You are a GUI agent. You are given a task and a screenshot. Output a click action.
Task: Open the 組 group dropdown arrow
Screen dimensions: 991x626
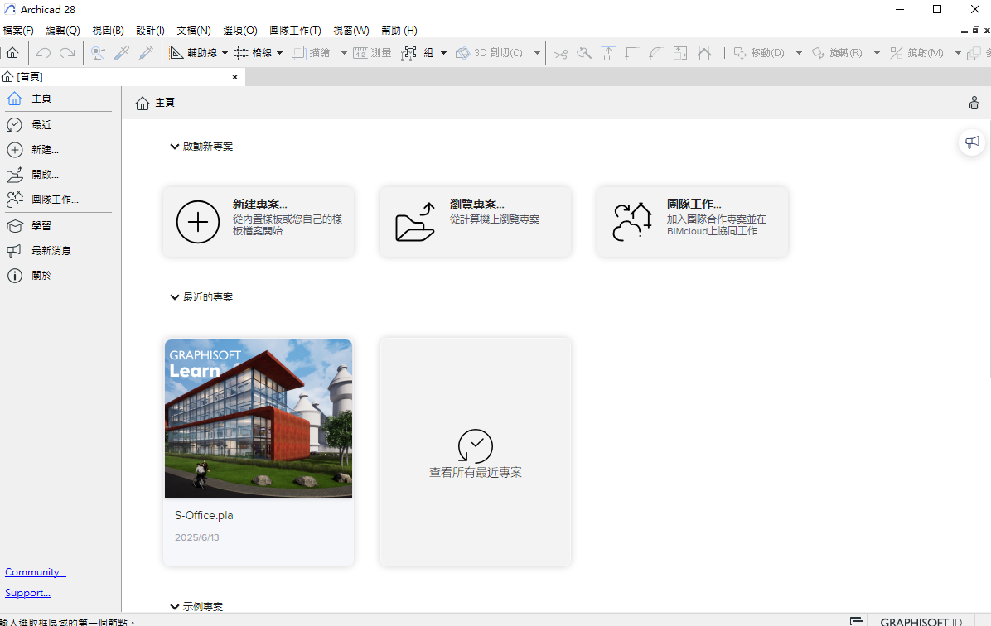443,53
